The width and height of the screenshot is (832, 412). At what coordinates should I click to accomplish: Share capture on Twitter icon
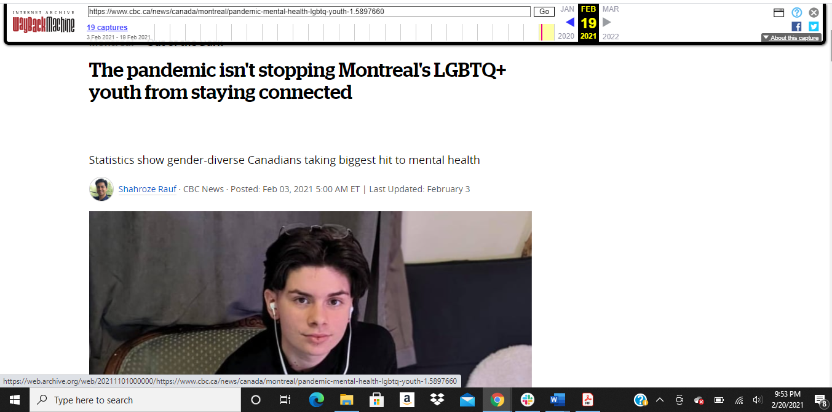point(814,26)
